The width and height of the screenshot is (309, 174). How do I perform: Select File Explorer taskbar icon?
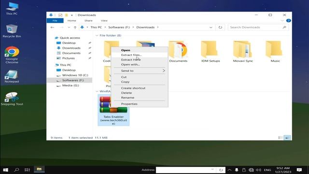pos(39,169)
